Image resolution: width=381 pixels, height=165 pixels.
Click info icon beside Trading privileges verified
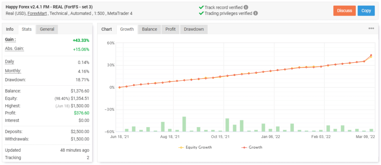tap(256, 13)
